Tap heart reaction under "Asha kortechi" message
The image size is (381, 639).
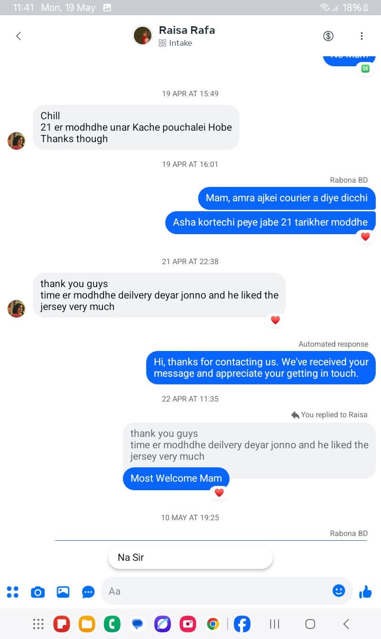click(x=365, y=237)
